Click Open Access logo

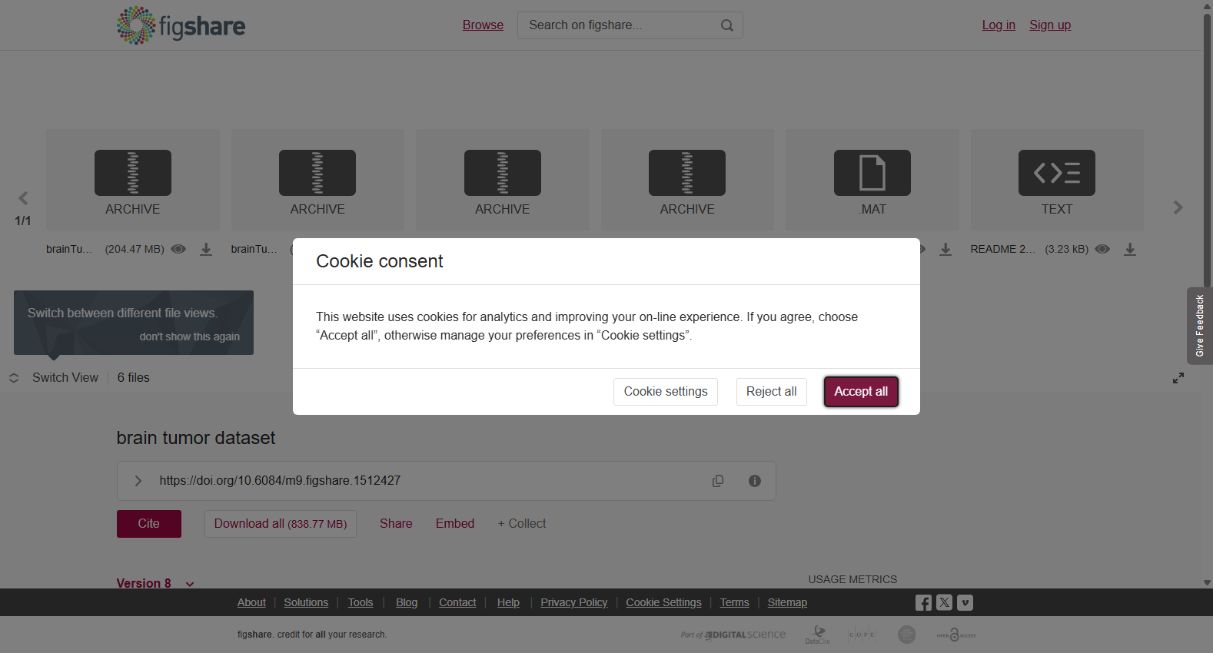[955, 635]
